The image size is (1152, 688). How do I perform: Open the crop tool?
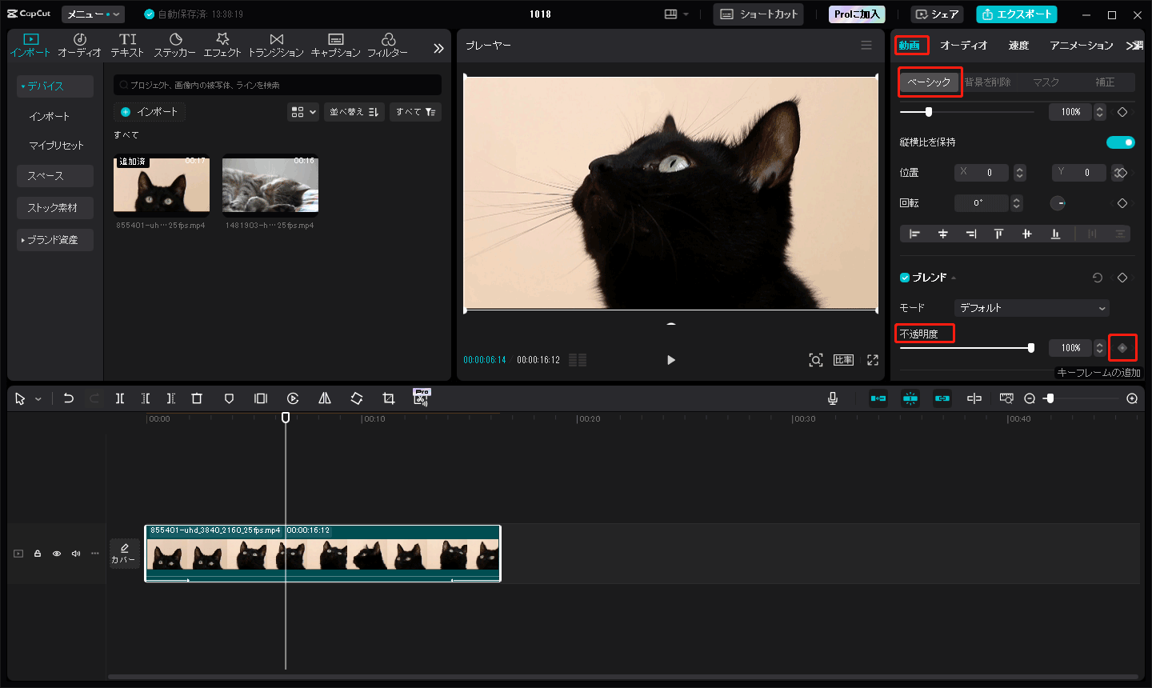(x=389, y=398)
